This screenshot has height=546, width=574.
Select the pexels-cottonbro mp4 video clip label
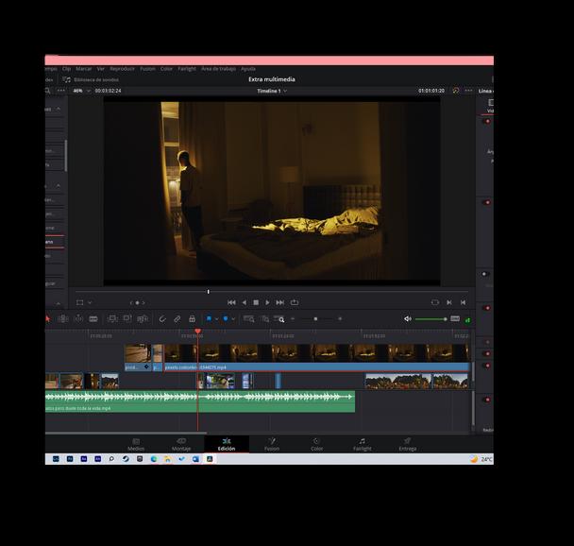pyautogui.click(x=195, y=367)
